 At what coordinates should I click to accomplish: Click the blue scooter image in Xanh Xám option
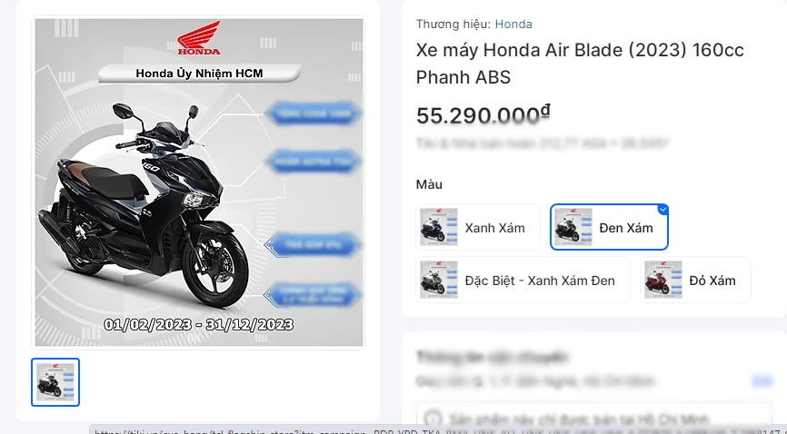tap(439, 227)
